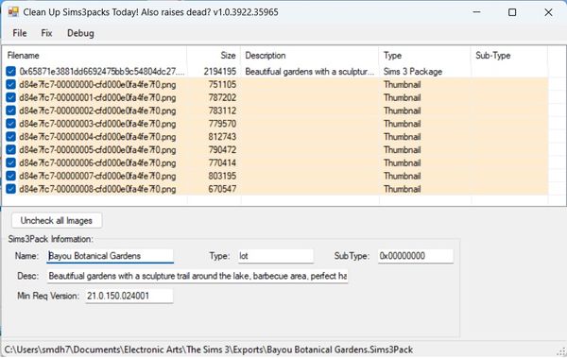
Task: Click the size value 779570
Action: coord(222,124)
